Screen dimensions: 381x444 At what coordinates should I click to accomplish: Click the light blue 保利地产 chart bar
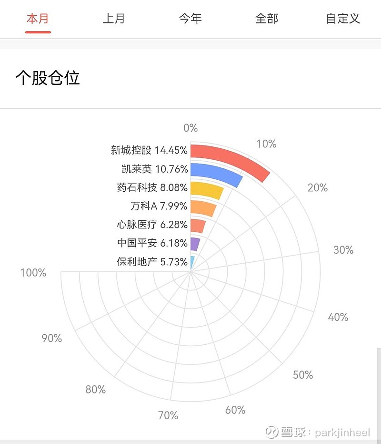[192, 262]
